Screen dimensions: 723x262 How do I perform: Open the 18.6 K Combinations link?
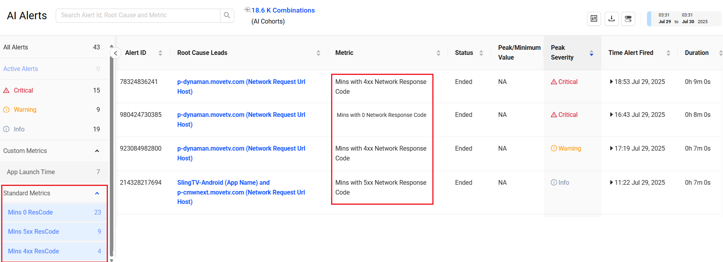282,11
